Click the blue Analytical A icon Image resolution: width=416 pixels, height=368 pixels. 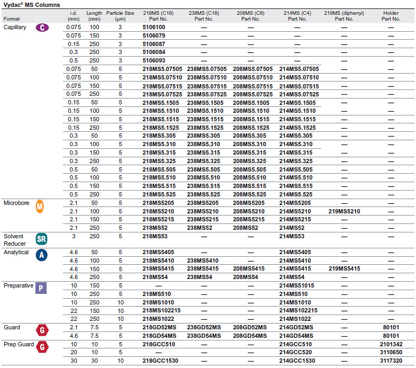[42, 255]
